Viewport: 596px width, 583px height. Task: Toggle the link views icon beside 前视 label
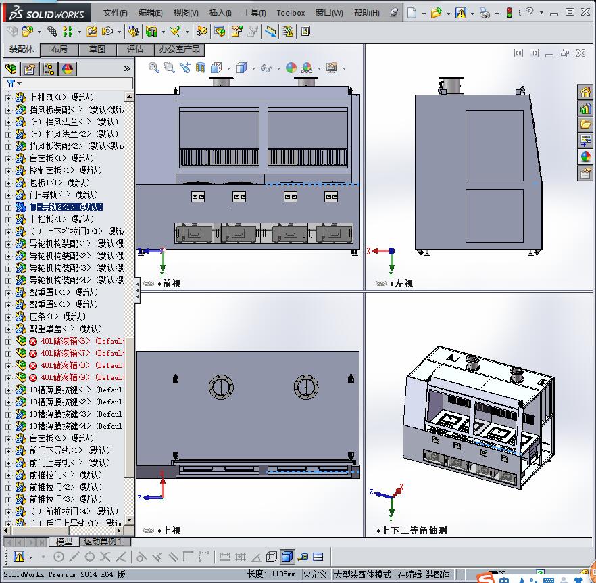(x=149, y=284)
